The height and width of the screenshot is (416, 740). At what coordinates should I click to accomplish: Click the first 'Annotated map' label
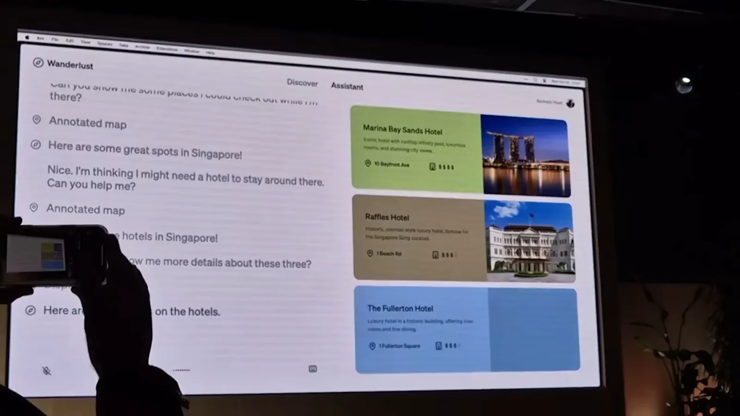[87, 123]
